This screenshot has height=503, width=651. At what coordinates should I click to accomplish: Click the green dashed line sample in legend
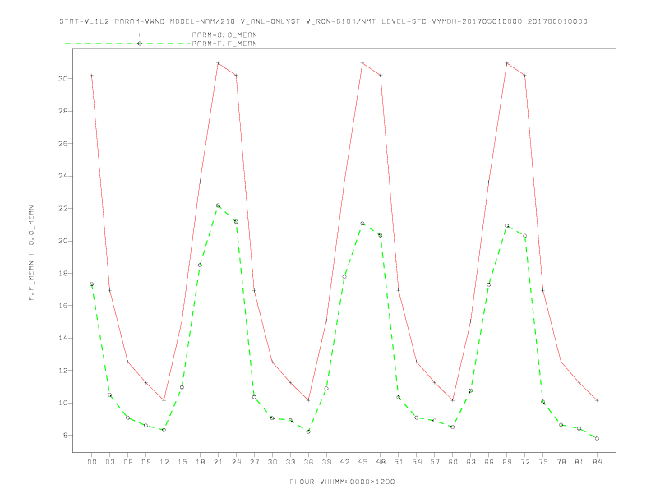coord(127,44)
